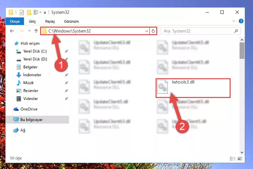
Task: Click the Ara: System32 search field
Action: pos(200,31)
